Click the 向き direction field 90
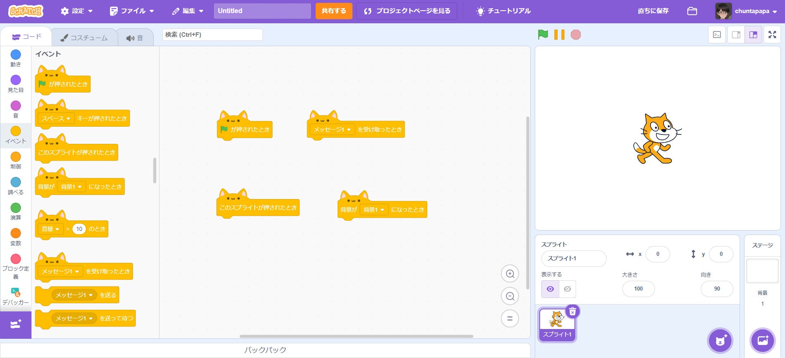 717,289
